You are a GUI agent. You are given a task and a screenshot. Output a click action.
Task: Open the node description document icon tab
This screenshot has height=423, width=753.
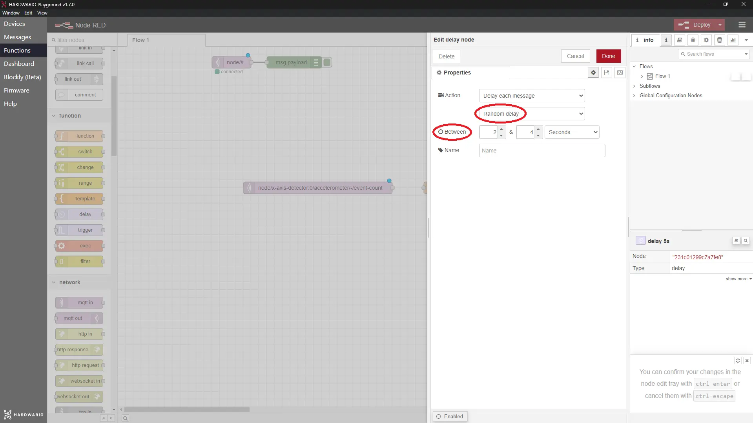coord(607,73)
